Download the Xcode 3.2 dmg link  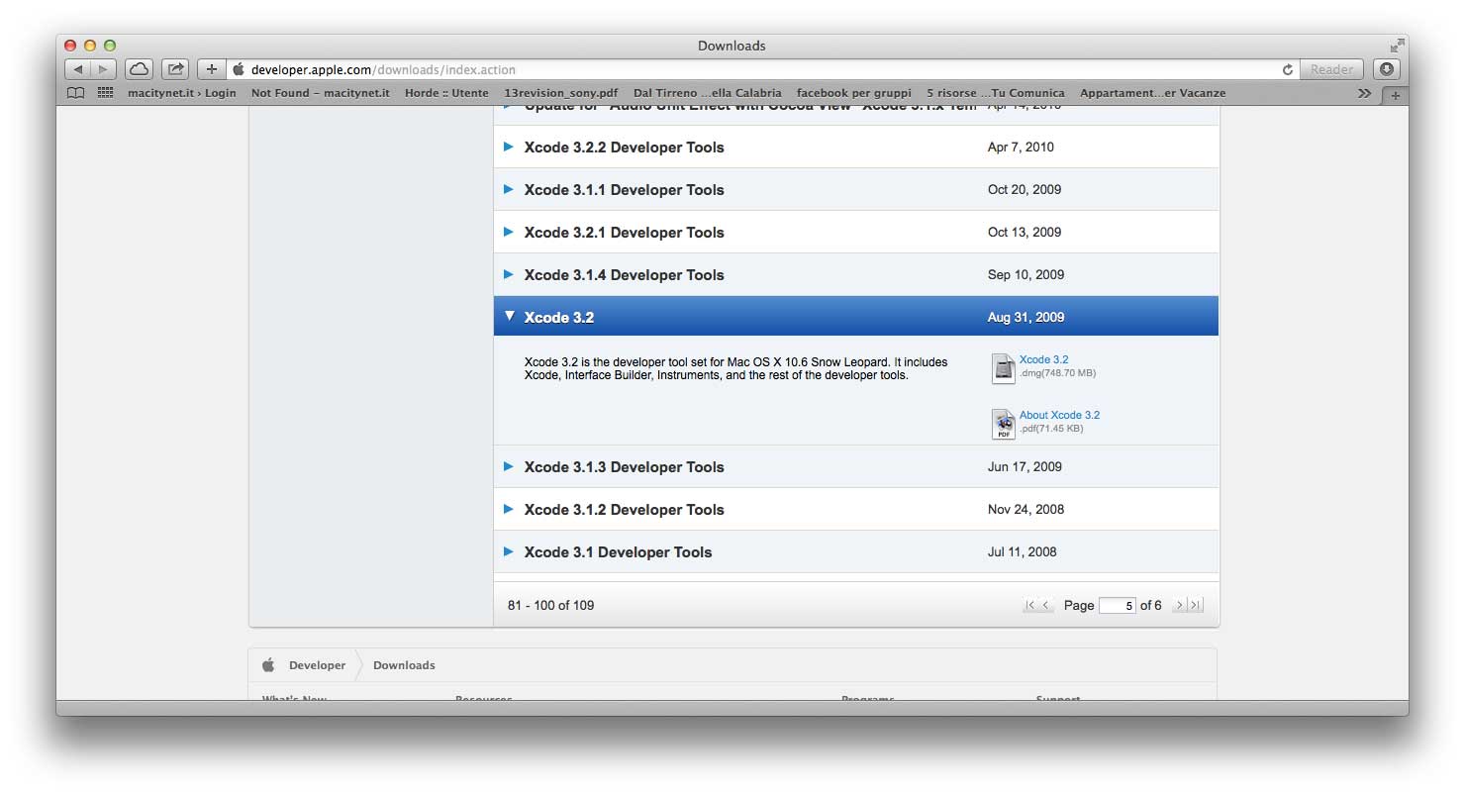1044,360
